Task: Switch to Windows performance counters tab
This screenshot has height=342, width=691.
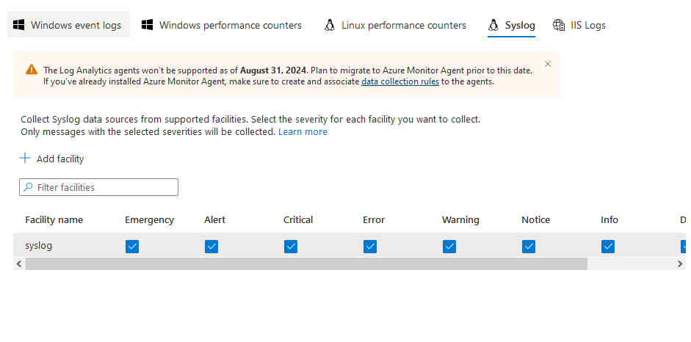Action: coord(230,25)
